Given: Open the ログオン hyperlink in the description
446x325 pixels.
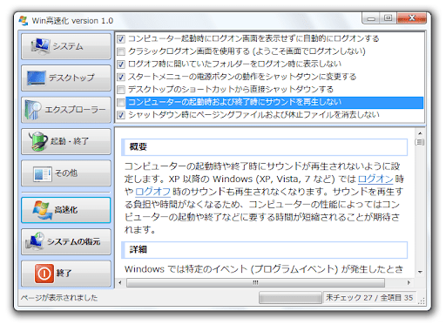Looking at the screenshot, I should pos(375,179).
